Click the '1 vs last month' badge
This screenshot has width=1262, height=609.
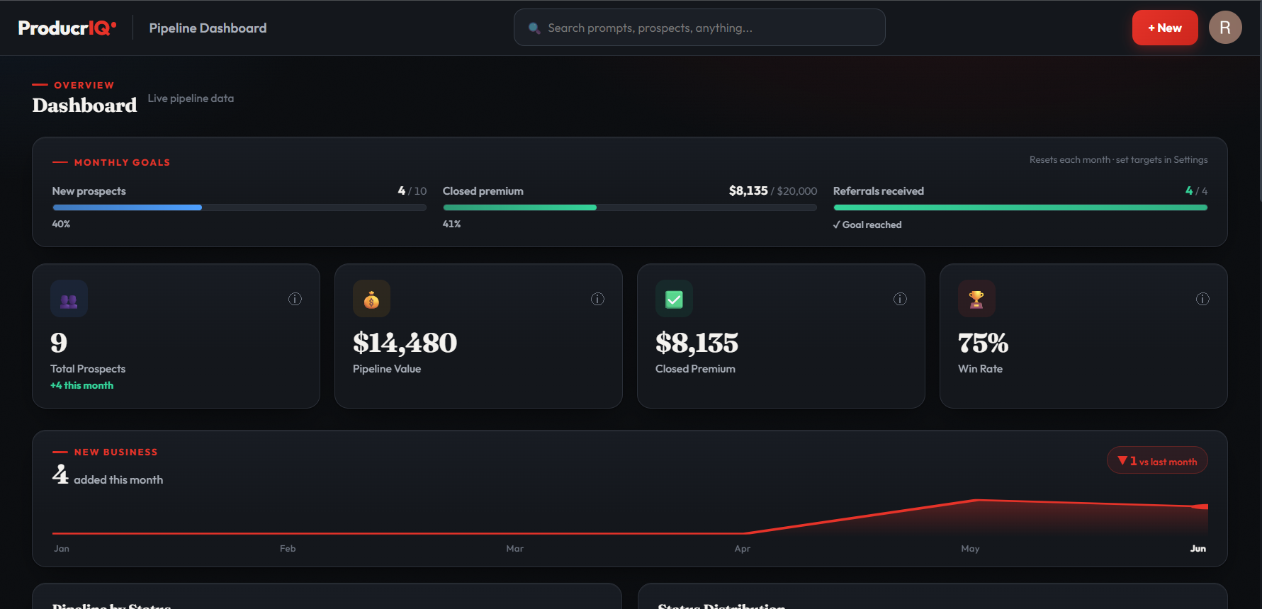click(1157, 461)
